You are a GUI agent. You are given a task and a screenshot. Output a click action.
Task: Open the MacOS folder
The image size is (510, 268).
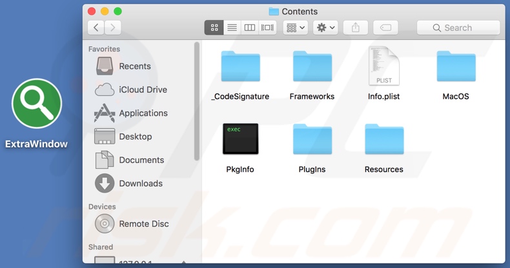(456, 68)
